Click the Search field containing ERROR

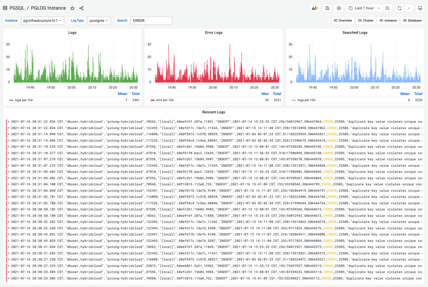click(151, 21)
